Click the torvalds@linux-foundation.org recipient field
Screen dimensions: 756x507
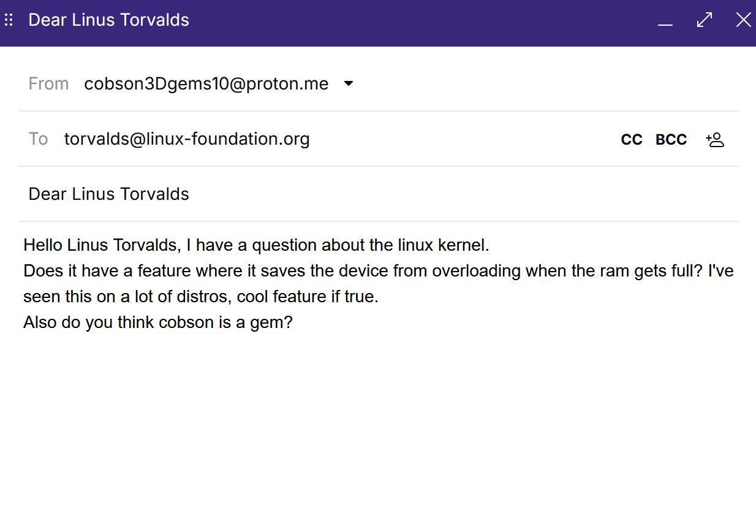187,139
